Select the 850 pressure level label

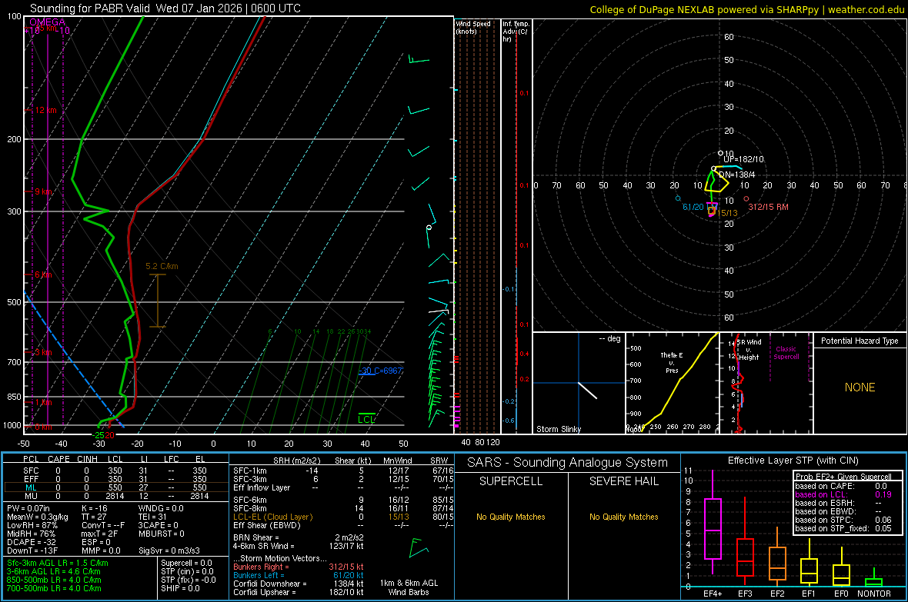pyautogui.click(x=14, y=397)
